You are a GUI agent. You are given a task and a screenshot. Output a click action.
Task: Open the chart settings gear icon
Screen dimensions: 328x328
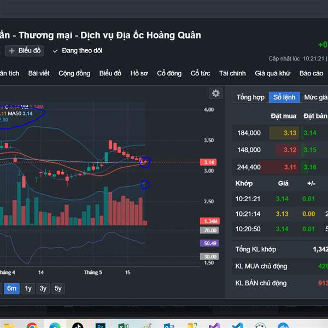pos(216,93)
